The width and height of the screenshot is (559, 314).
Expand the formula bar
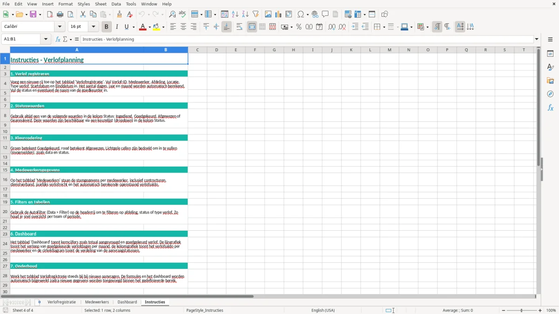(x=537, y=39)
